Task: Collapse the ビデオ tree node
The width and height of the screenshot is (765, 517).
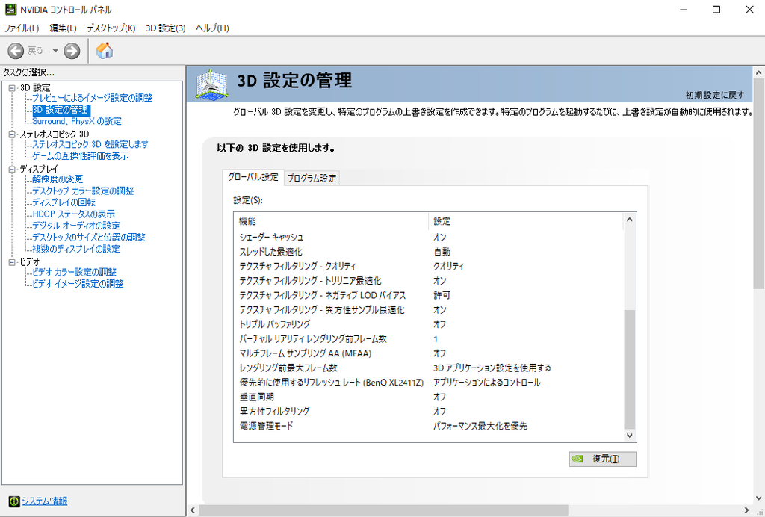Action: coord(12,262)
